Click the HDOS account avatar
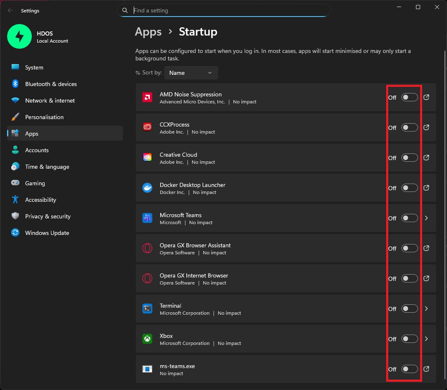The height and width of the screenshot is (390, 447). click(19, 36)
